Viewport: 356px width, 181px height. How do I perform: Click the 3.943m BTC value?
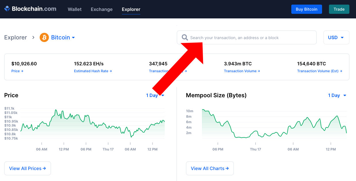click(x=238, y=64)
